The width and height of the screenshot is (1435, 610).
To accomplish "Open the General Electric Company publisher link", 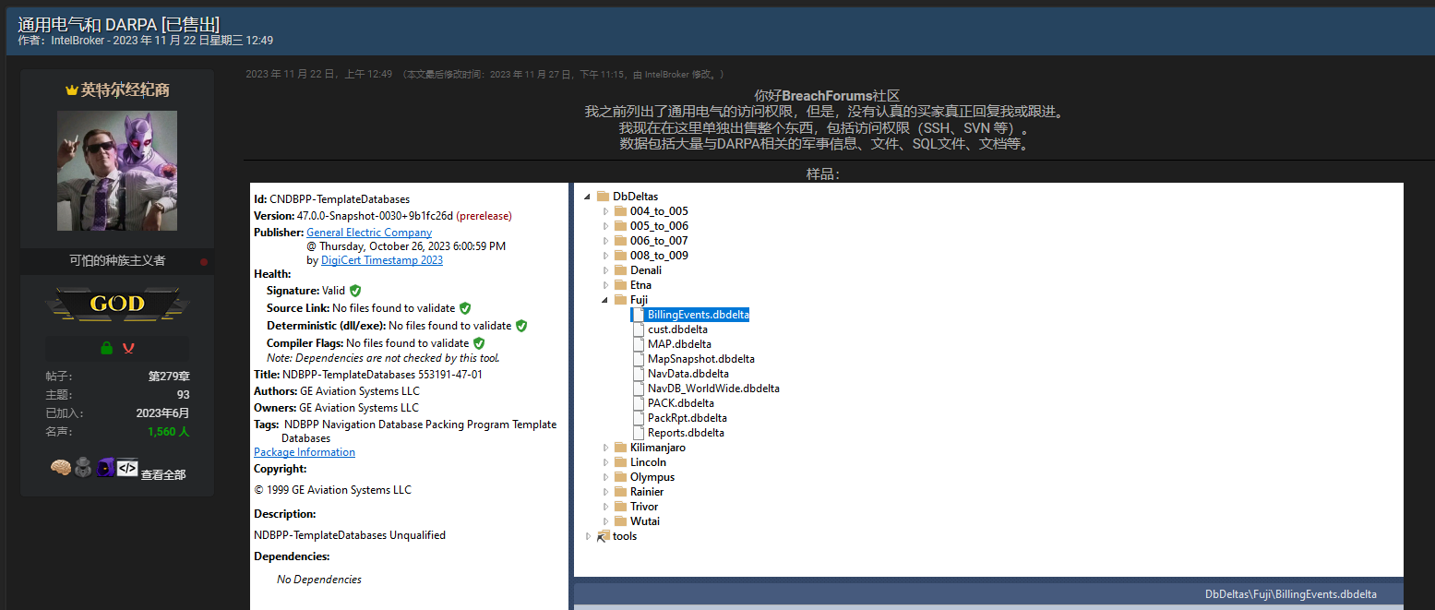I will [x=369, y=233].
